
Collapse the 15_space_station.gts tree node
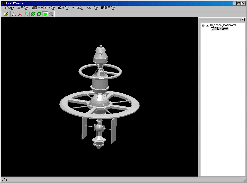203,25
